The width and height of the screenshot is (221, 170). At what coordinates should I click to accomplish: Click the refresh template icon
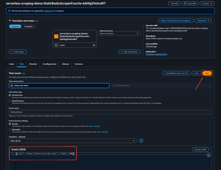click(141, 141)
